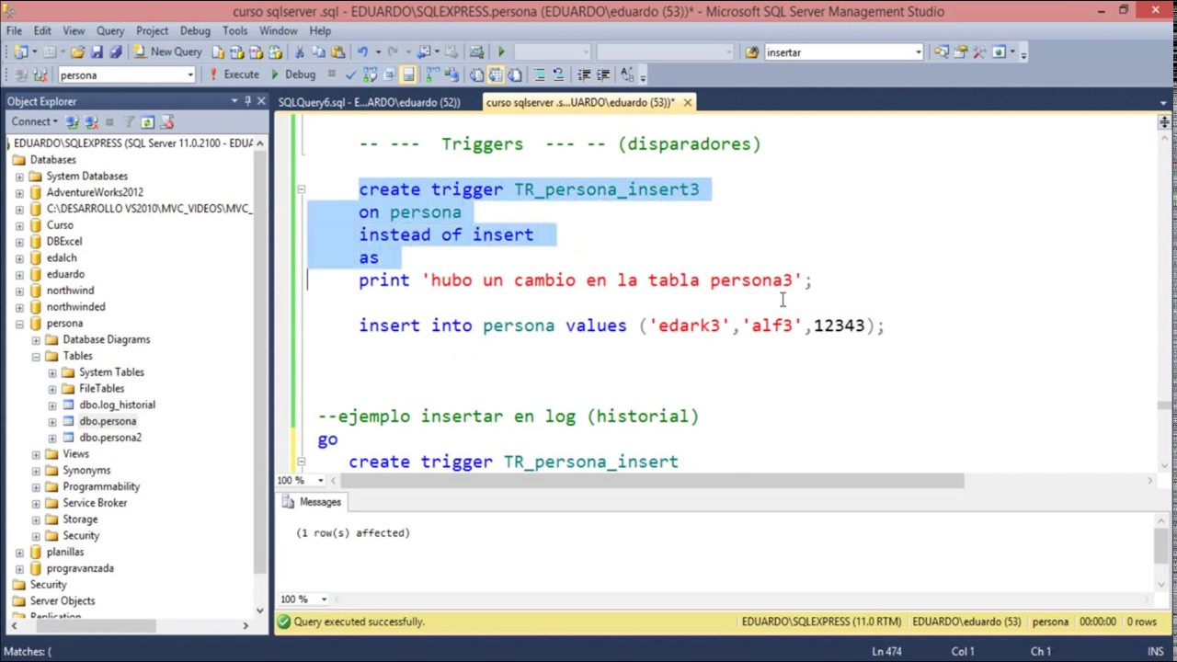Collapse the Tables folder node
The image size is (1177, 662).
coord(36,356)
